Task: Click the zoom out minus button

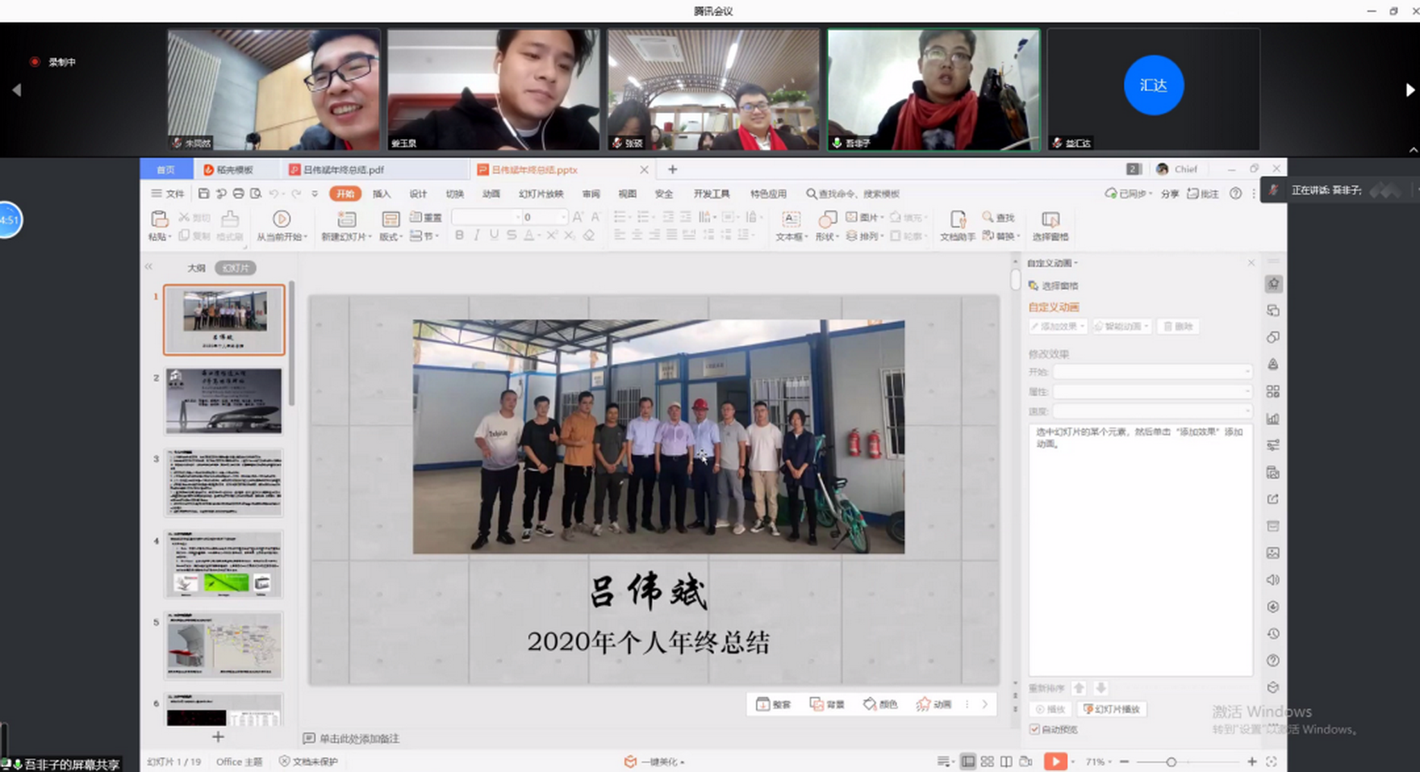Action: tap(1124, 762)
